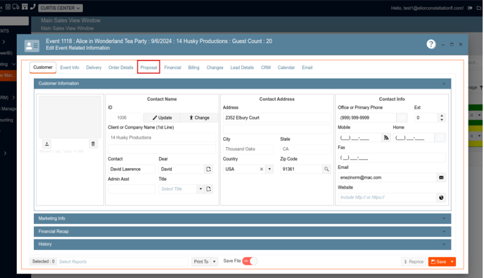The width and height of the screenshot is (484, 278).
Task: Click the contact card icon in dialog header
Action: point(32,46)
